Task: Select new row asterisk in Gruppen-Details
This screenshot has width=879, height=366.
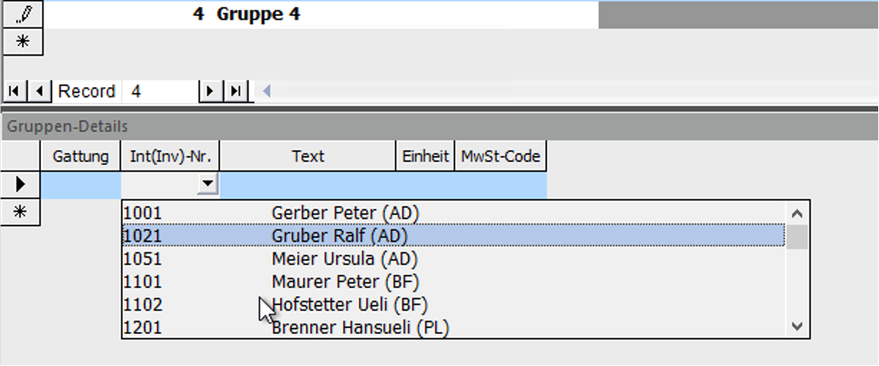Action: (x=20, y=212)
